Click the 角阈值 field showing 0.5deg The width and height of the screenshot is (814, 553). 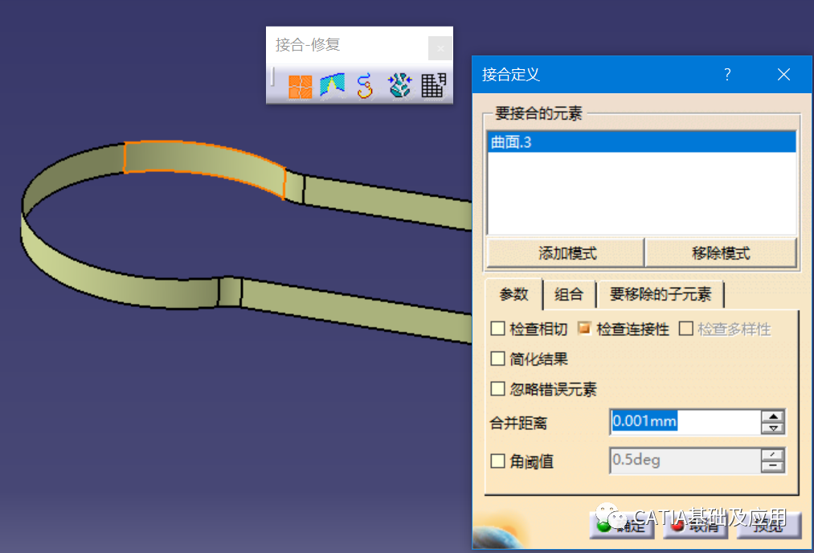coord(685,460)
